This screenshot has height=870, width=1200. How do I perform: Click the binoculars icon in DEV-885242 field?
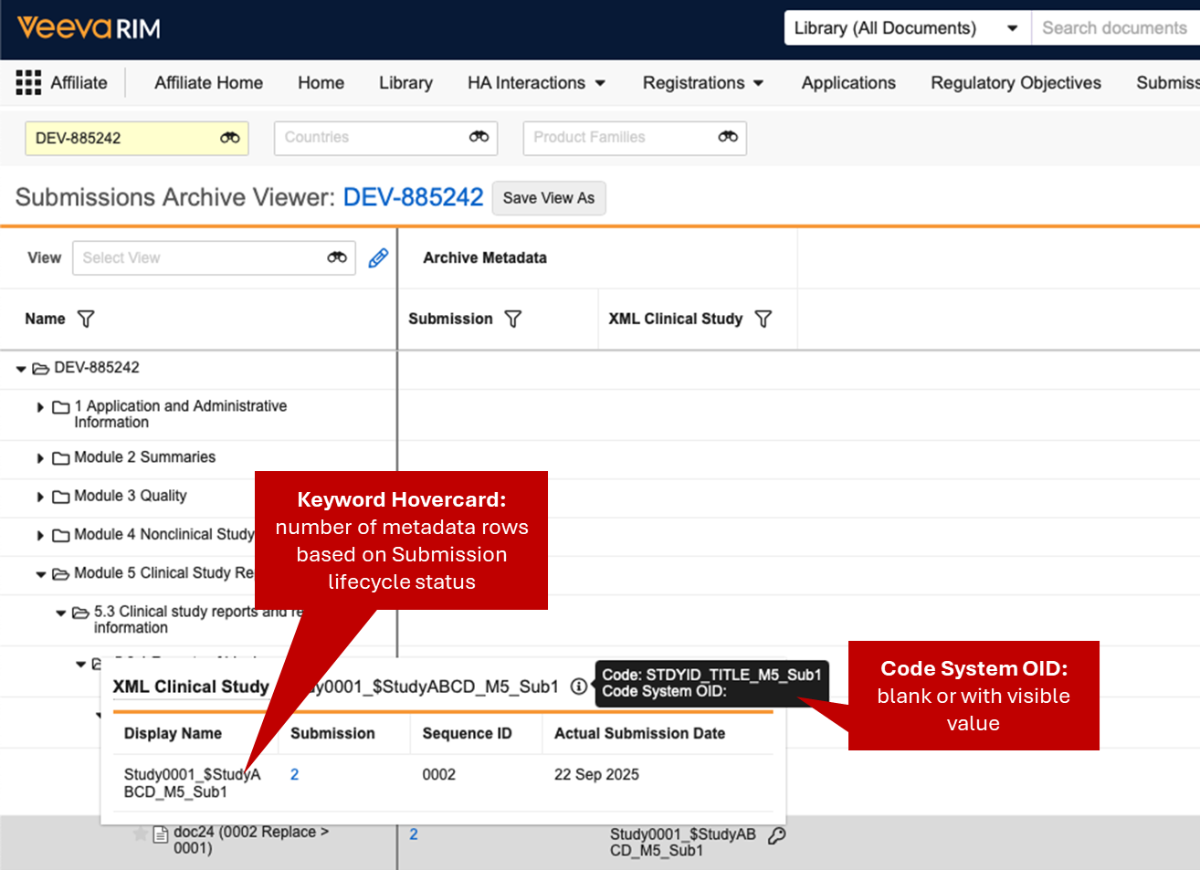pyautogui.click(x=229, y=138)
